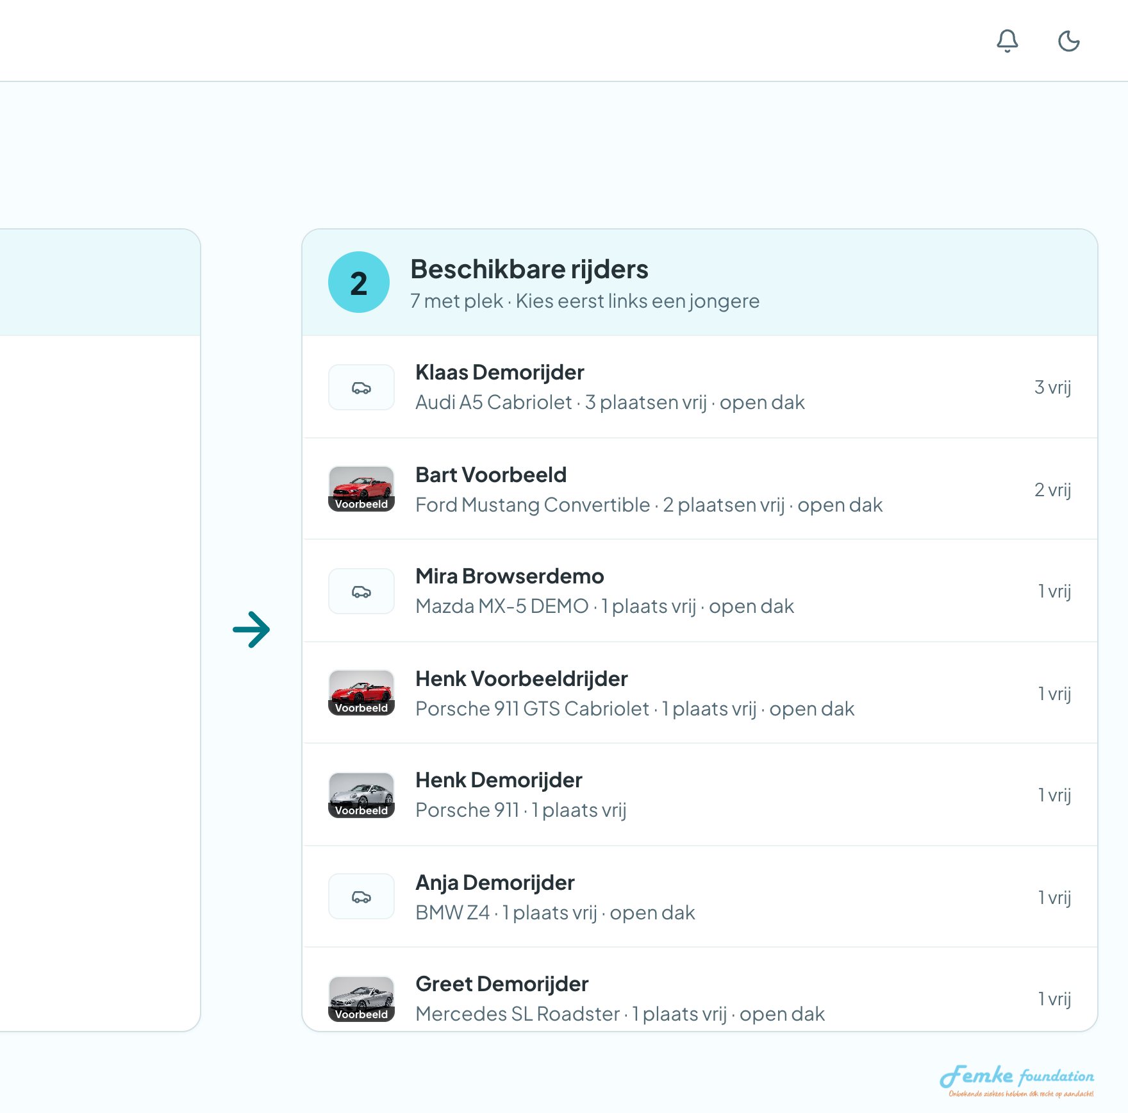Click the '7 met plek' subtitle text
Screen dimensions: 1128x1113
pyautogui.click(x=456, y=301)
